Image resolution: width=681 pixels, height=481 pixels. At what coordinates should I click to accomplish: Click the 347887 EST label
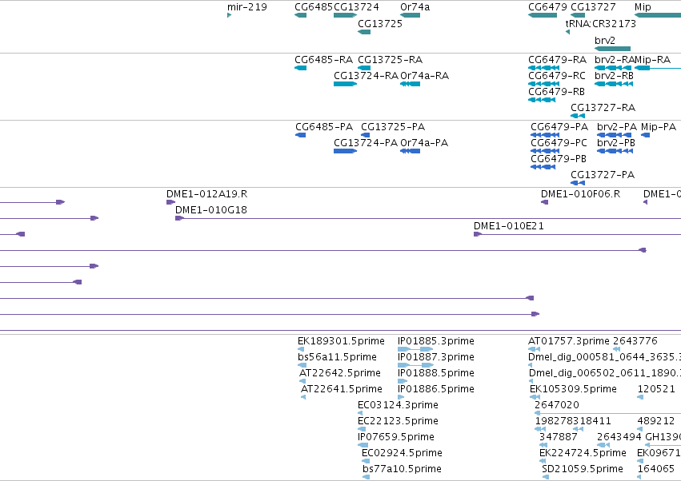coord(558,437)
